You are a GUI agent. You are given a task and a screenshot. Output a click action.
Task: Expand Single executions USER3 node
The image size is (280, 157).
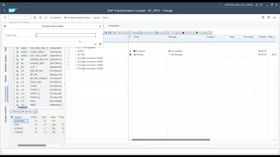tap(76, 65)
